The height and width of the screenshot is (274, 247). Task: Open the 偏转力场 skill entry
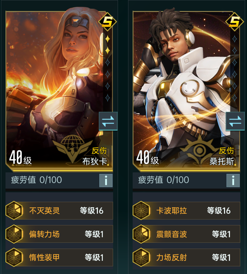click(x=59, y=234)
